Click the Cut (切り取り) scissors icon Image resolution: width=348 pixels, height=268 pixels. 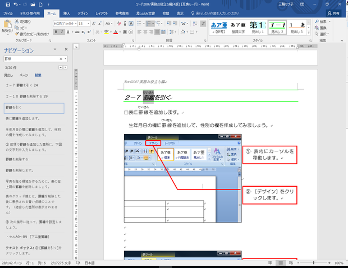17,21
